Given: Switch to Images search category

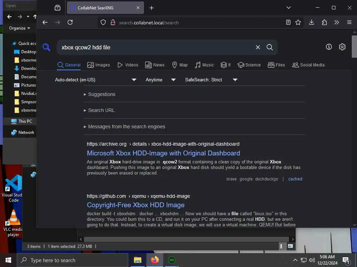Looking at the screenshot, I should pos(99,65).
